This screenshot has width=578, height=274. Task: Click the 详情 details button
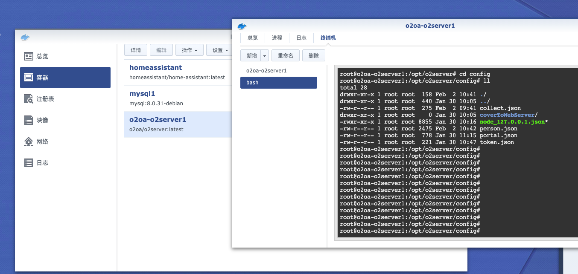click(136, 50)
